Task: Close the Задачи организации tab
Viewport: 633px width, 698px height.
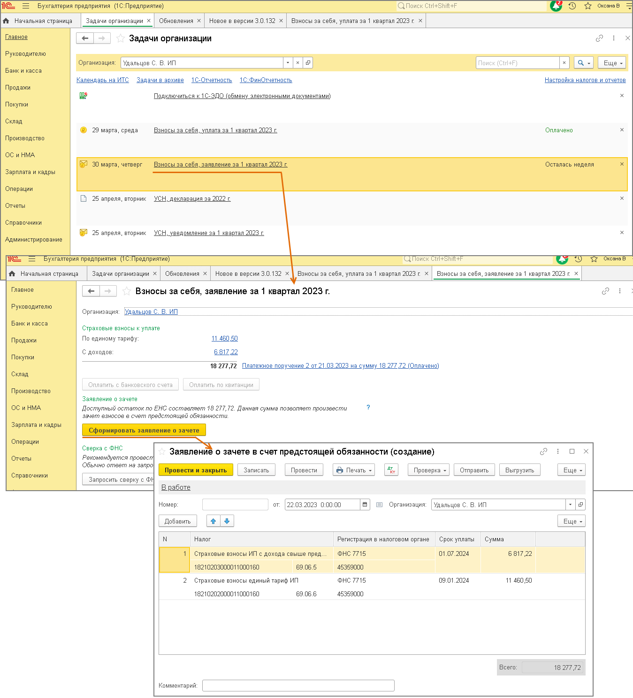Action: 149,21
